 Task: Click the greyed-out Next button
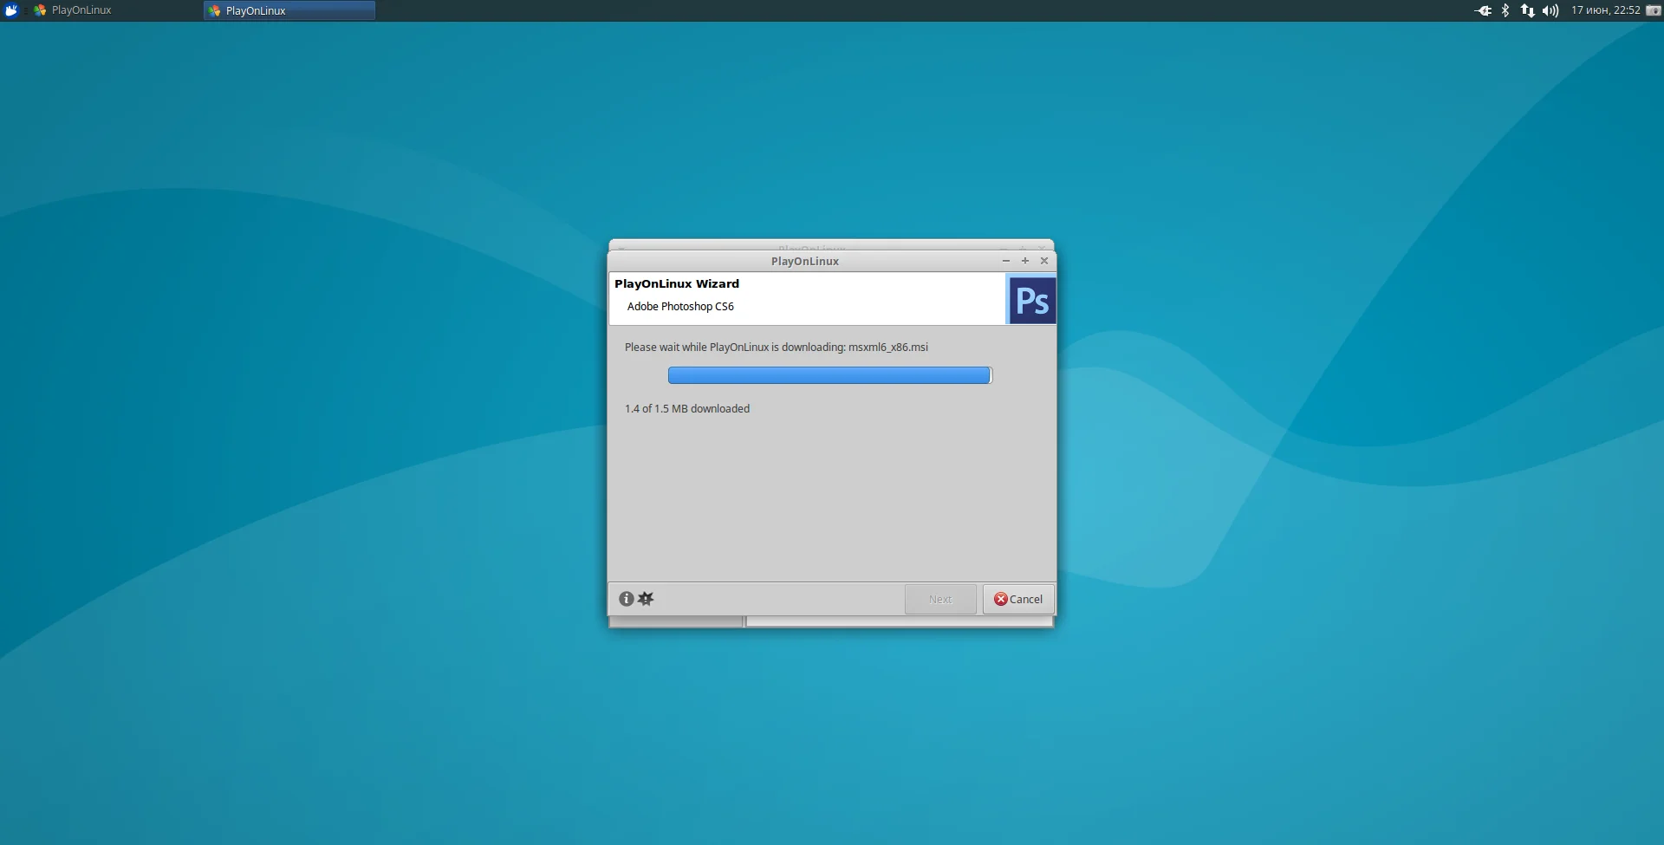940,599
